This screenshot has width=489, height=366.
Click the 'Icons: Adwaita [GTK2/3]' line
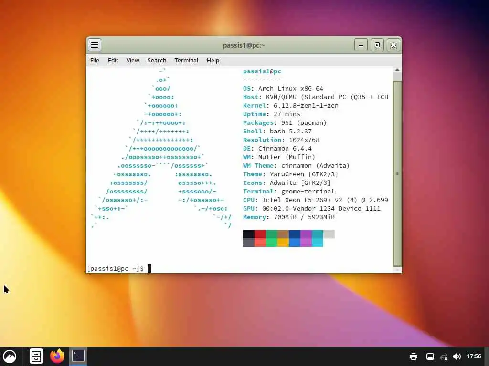287,183
